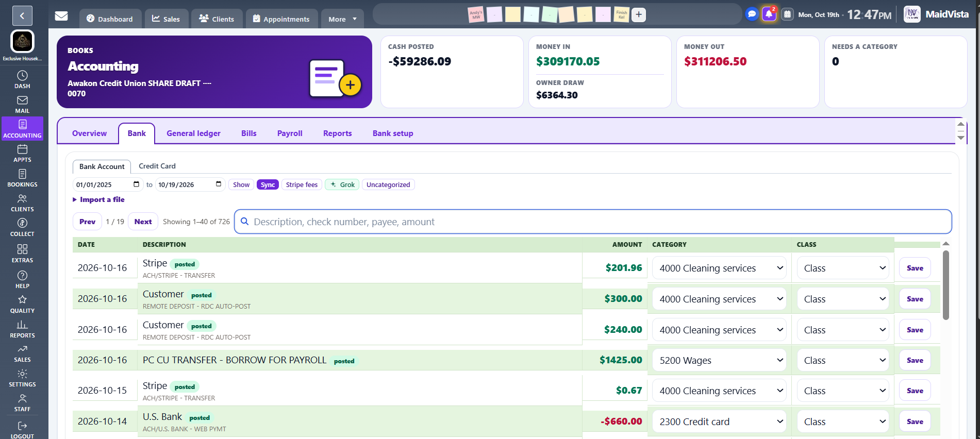
Task: Save the $300.00 Customer deposit row
Action: (915, 299)
